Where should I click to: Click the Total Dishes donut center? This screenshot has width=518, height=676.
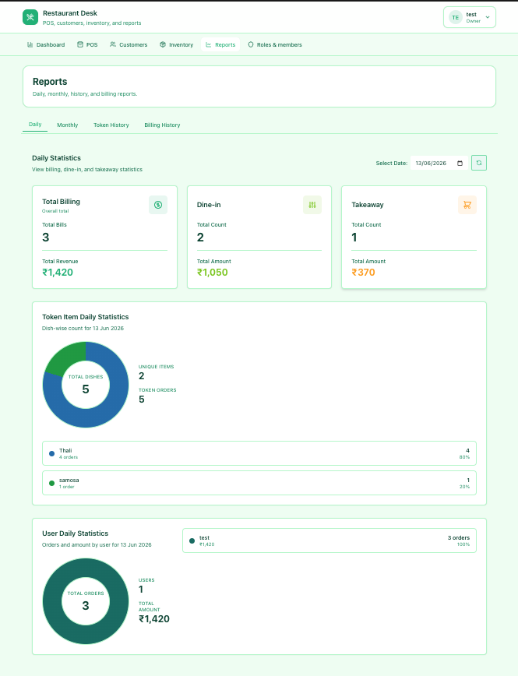(86, 385)
